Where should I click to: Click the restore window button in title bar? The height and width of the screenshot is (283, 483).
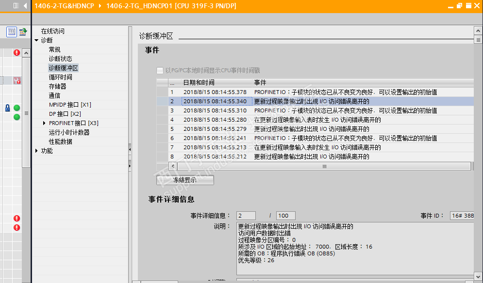(x=459, y=5)
